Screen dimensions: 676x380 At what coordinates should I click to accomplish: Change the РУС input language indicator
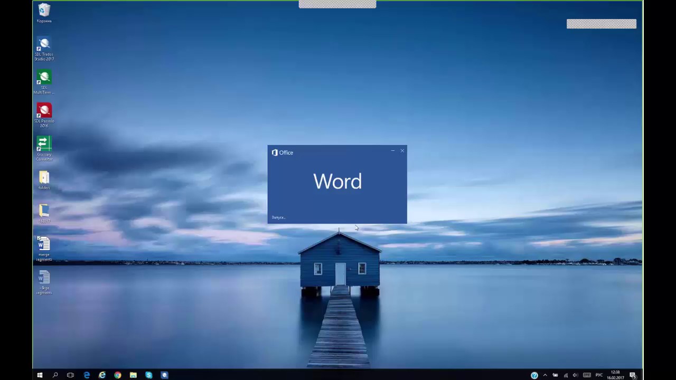tap(599, 375)
